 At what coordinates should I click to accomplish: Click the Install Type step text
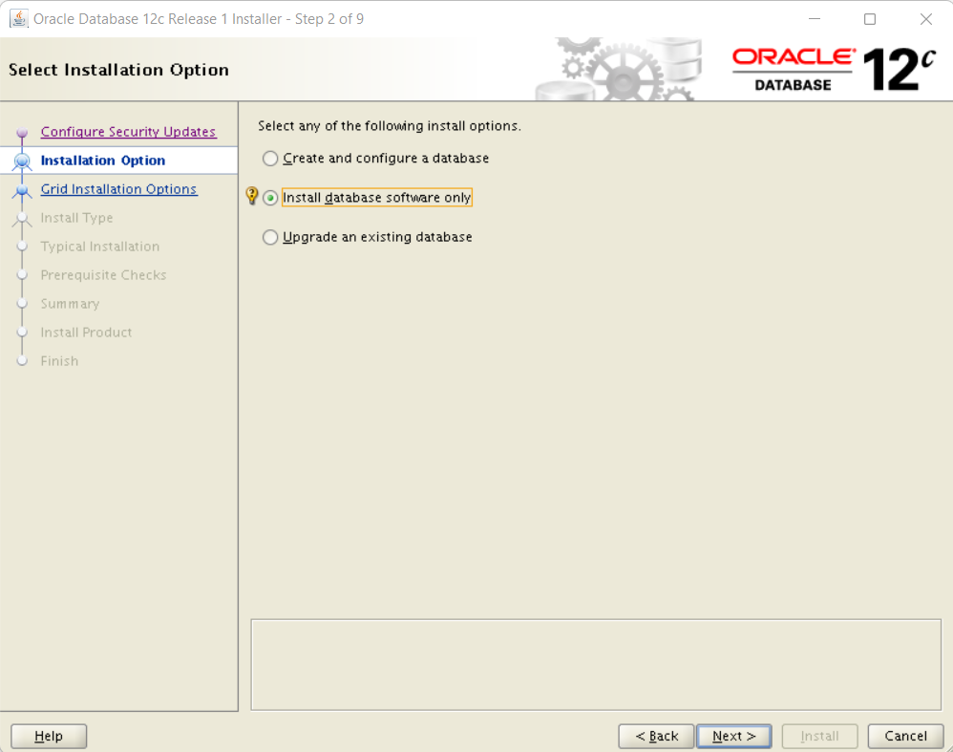coord(76,218)
